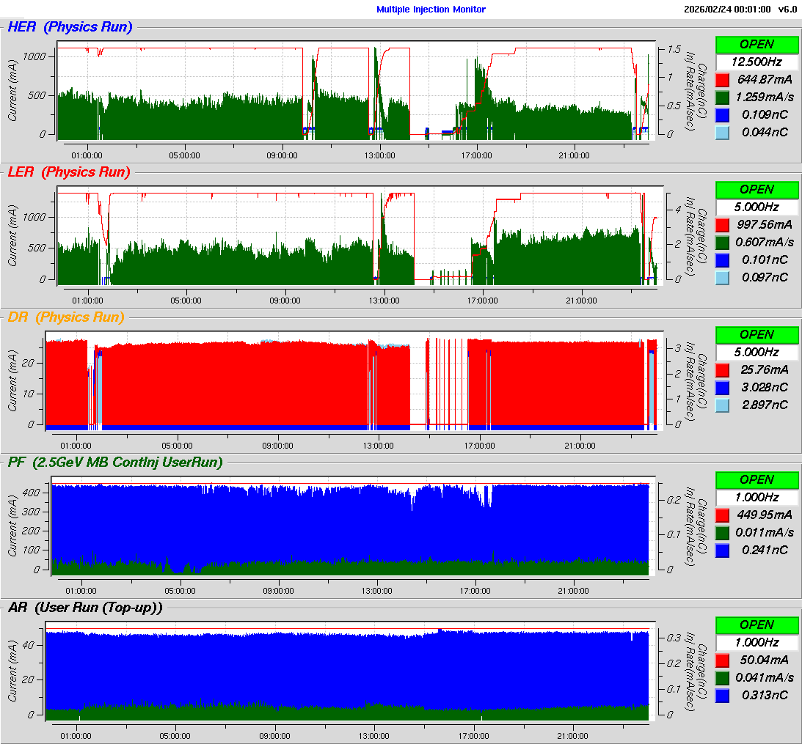Click the 21:00:00 tick on AR plot

click(x=572, y=736)
